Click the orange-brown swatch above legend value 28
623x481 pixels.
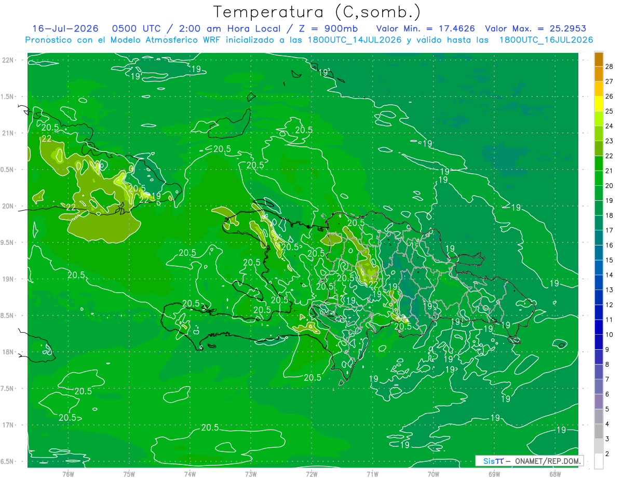(x=599, y=59)
